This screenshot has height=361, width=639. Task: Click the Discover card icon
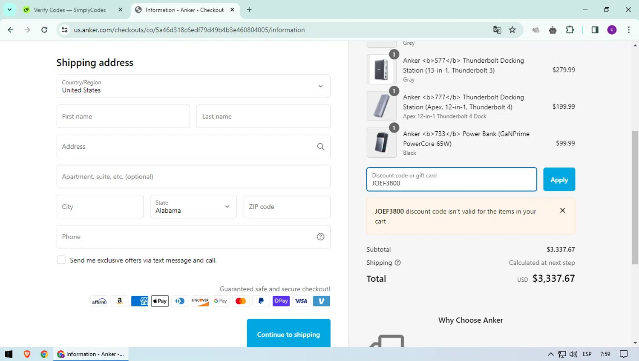point(200,301)
